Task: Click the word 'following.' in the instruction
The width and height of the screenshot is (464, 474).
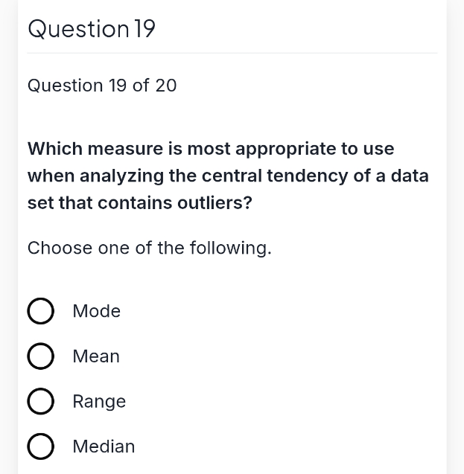Action: pos(230,249)
